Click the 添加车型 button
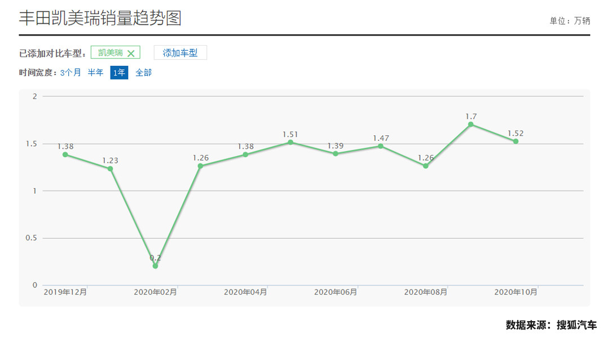The image size is (608, 338). pos(180,53)
